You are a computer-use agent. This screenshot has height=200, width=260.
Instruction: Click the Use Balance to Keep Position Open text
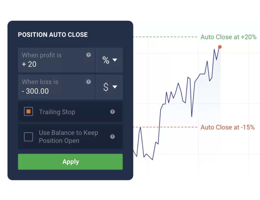[68, 137]
